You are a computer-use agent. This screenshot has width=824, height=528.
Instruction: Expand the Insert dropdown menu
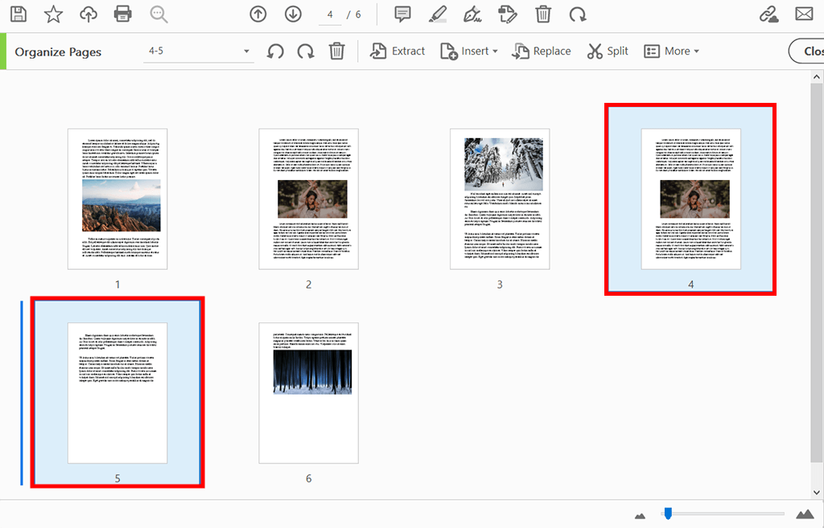469,51
